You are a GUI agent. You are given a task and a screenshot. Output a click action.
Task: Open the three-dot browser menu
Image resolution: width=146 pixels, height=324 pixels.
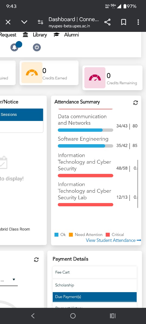click(138, 22)
